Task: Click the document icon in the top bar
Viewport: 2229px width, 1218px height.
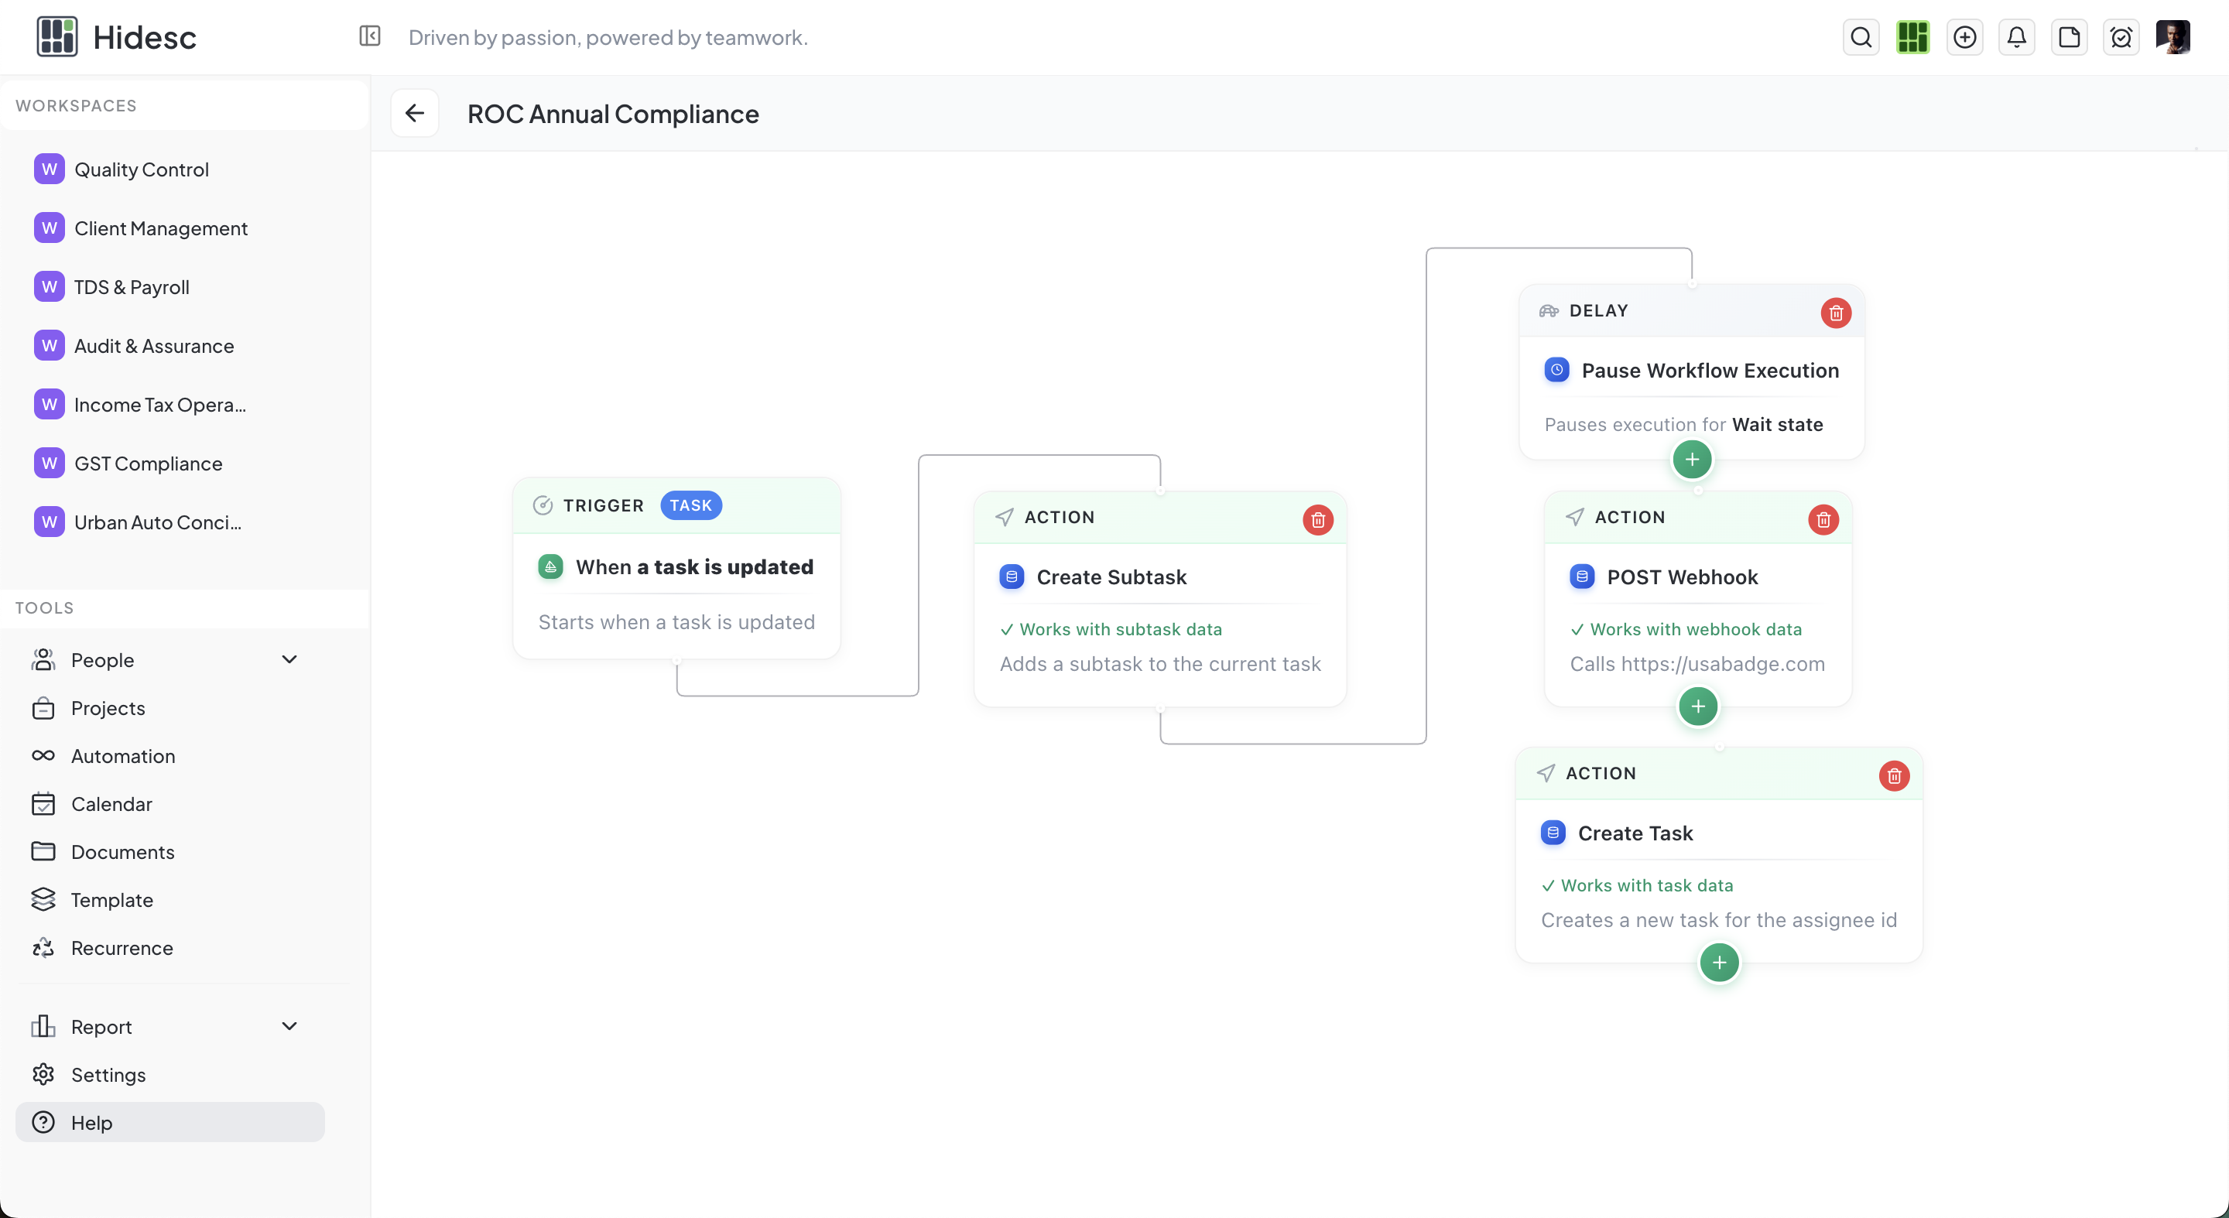Action: (x=2070, y=36)
